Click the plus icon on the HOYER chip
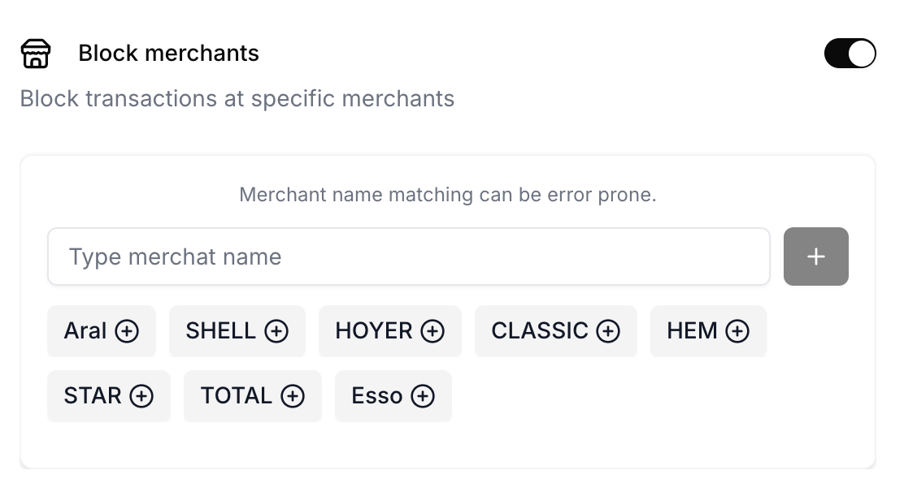Screen dimensions: 904x487 432,331
